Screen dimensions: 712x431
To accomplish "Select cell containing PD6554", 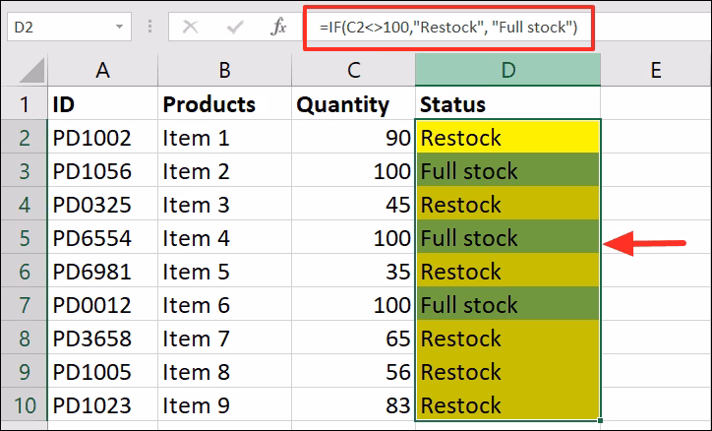I will tap(101, 238).
